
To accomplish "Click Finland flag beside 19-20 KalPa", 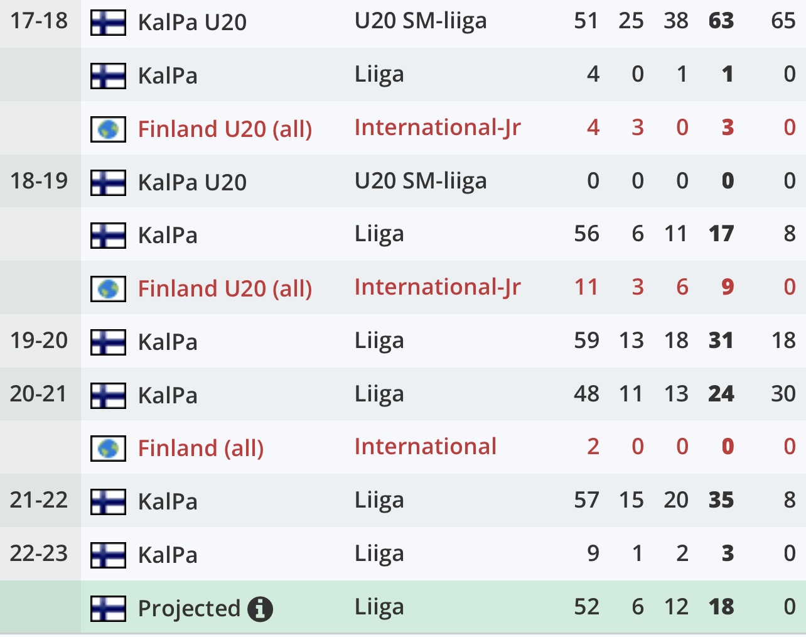I will [108, 342].
